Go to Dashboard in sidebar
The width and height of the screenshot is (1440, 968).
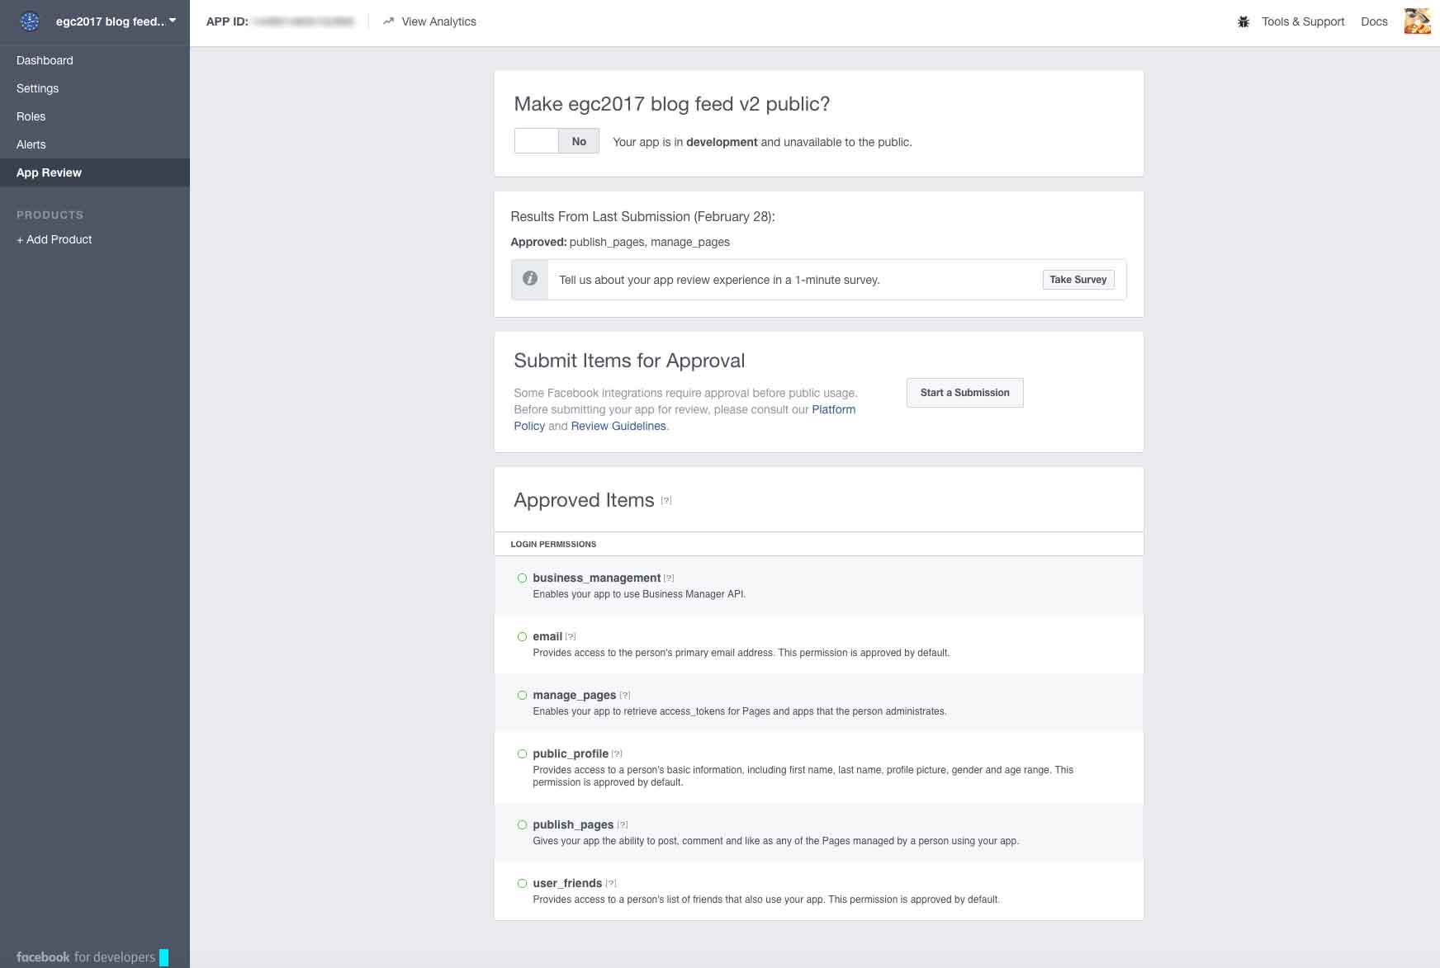45,60
